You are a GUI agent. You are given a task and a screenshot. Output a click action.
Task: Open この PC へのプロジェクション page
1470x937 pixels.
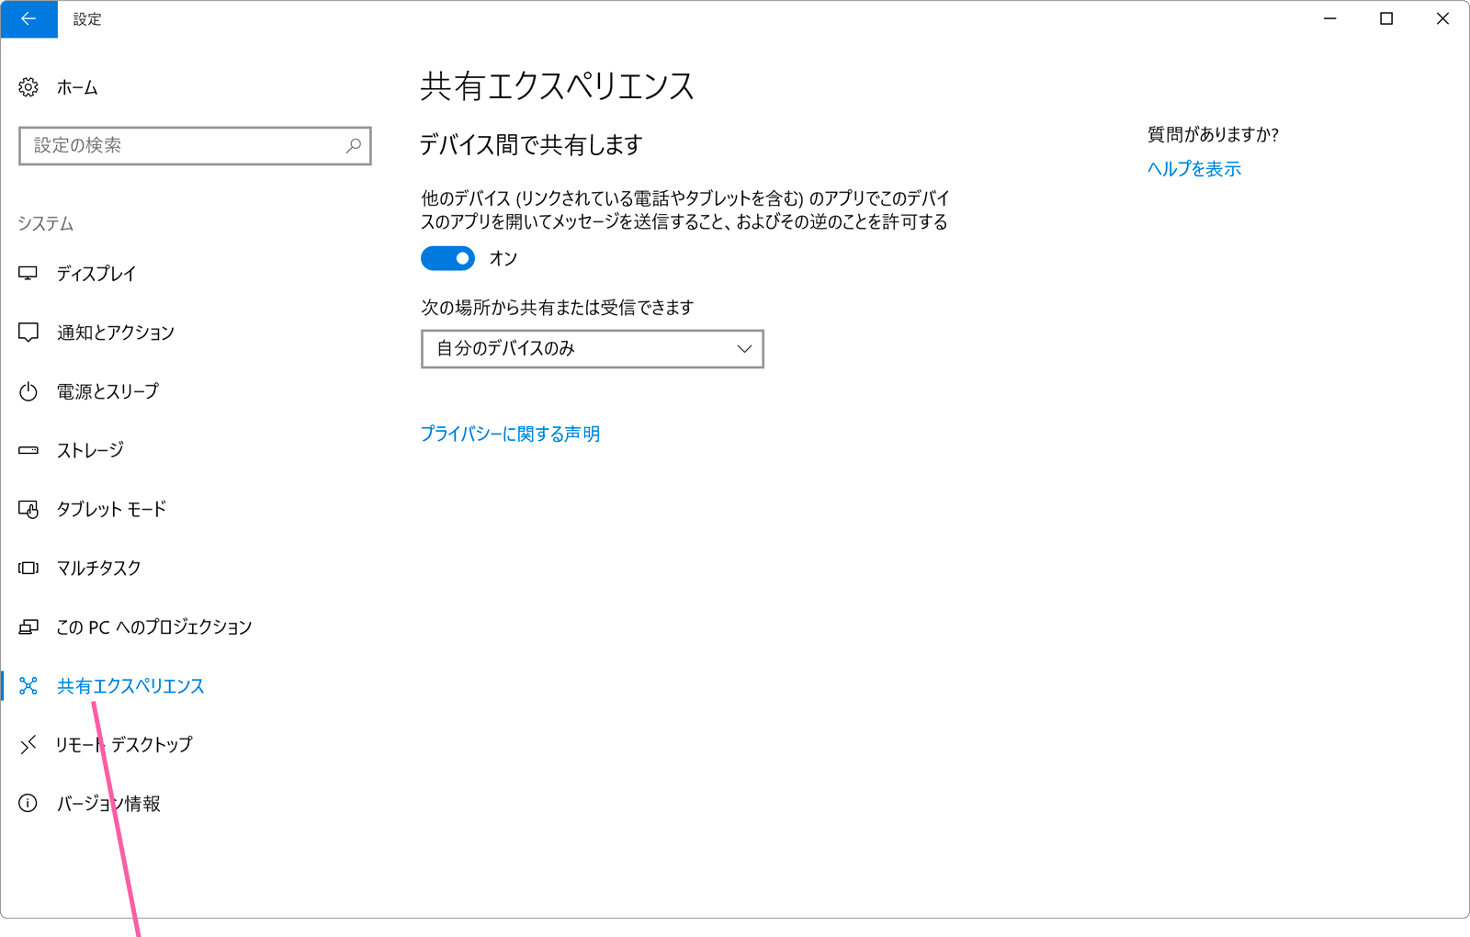pyautogui.click(x=154, y=627)
